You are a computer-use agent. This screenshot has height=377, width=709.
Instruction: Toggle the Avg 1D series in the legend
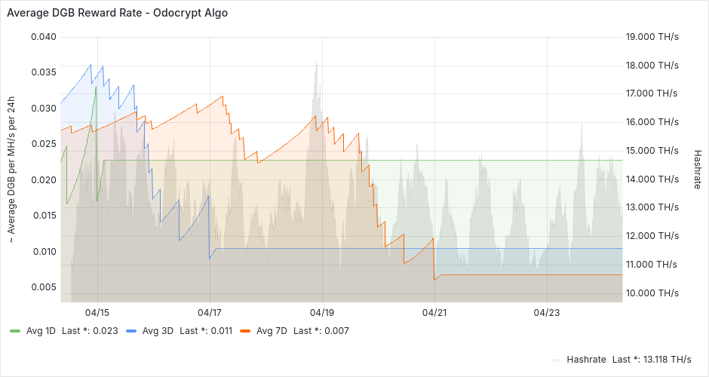tap(39, 330)
